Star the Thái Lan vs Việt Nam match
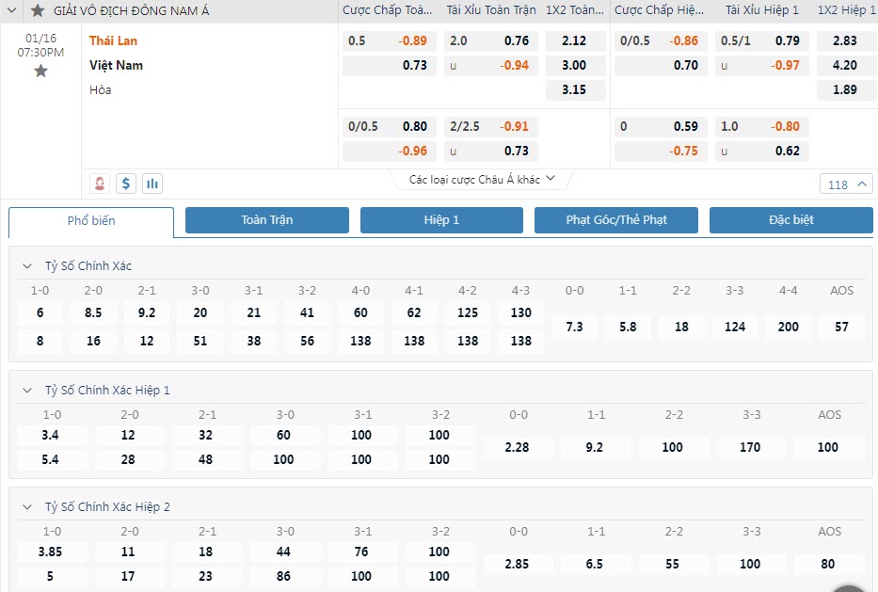 [40, 72]
